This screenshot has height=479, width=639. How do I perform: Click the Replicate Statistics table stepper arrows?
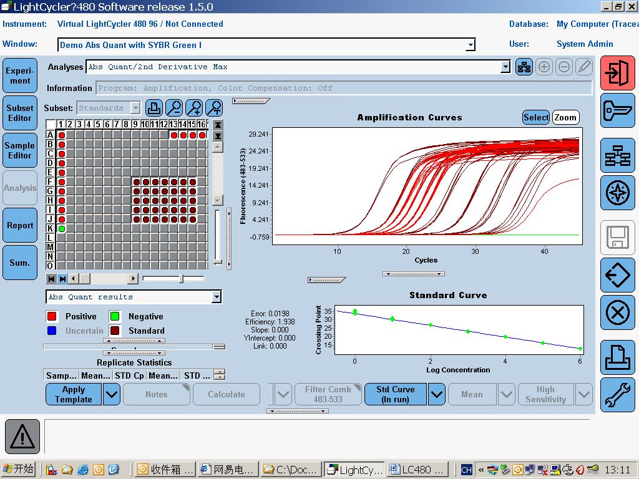(220, 374)
